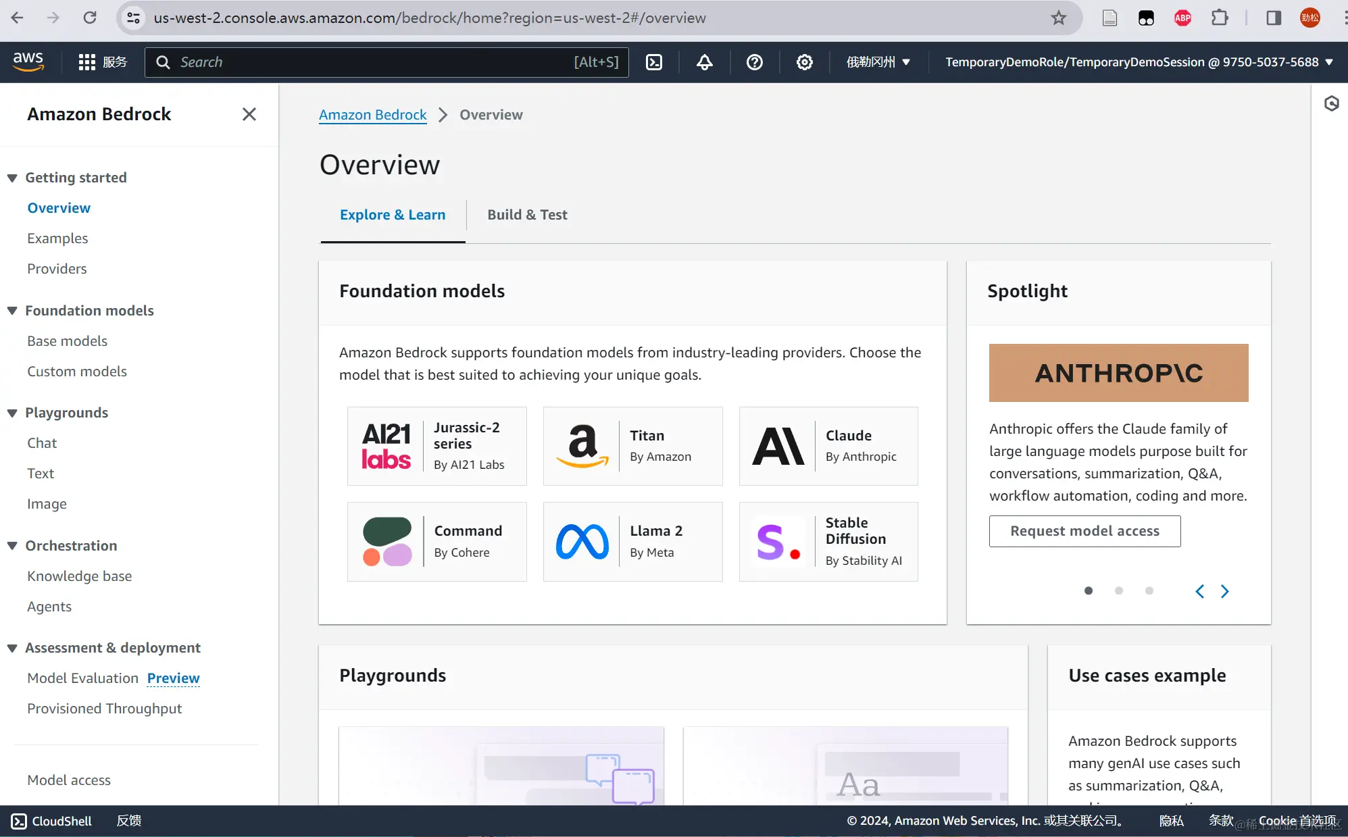The width and height of the screenshot is (1348, 837).
Task: Focus the AWS console Search field
Action: (386, 62)
